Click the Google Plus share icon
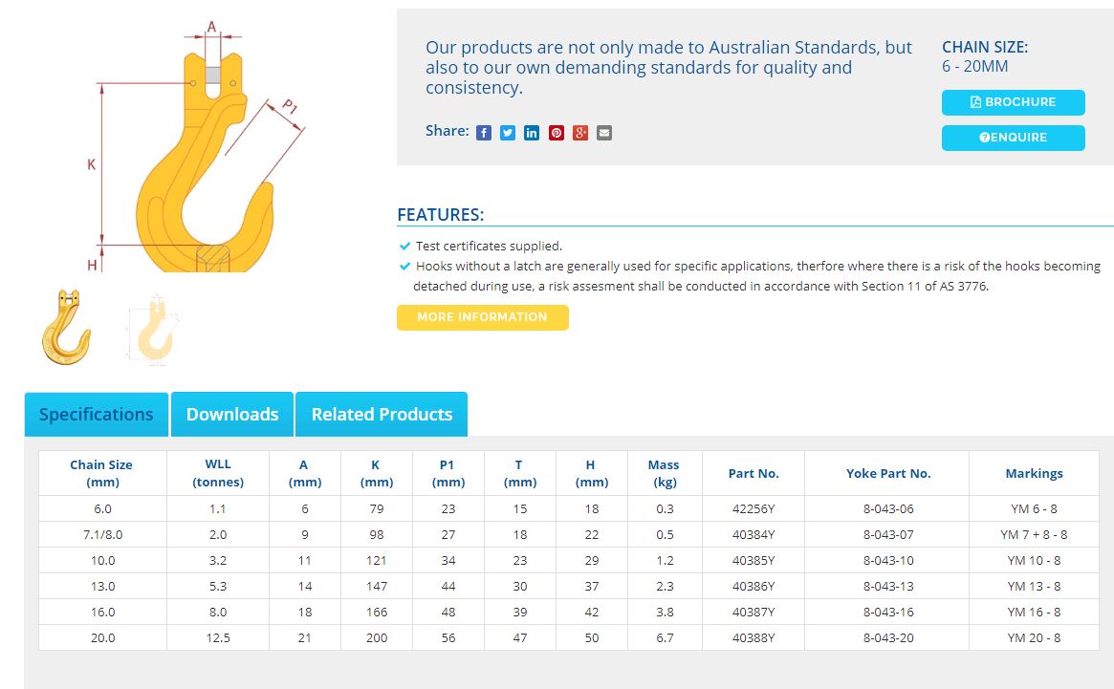 click(580, 133)
